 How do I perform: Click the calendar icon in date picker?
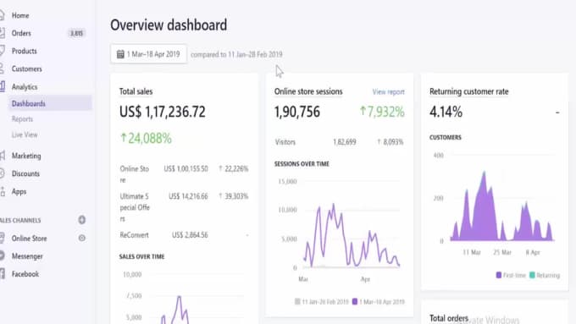pos(120,54)
